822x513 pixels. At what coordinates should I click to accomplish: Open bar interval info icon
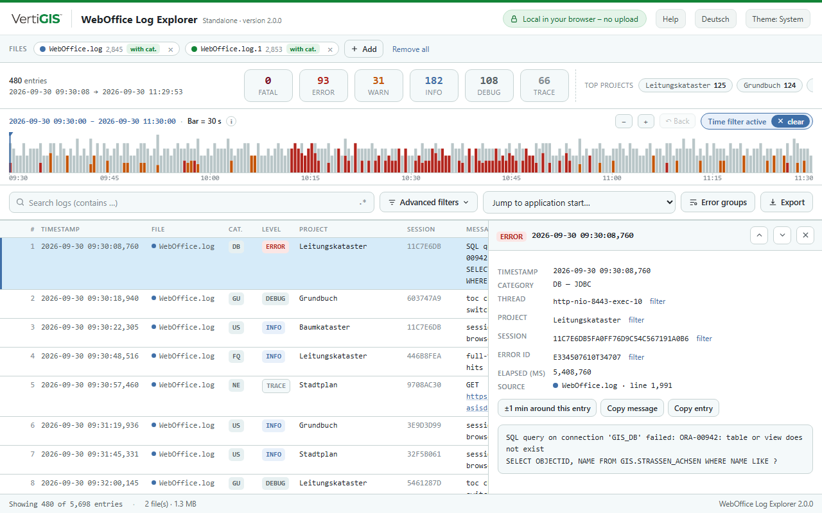coord(231,121)
